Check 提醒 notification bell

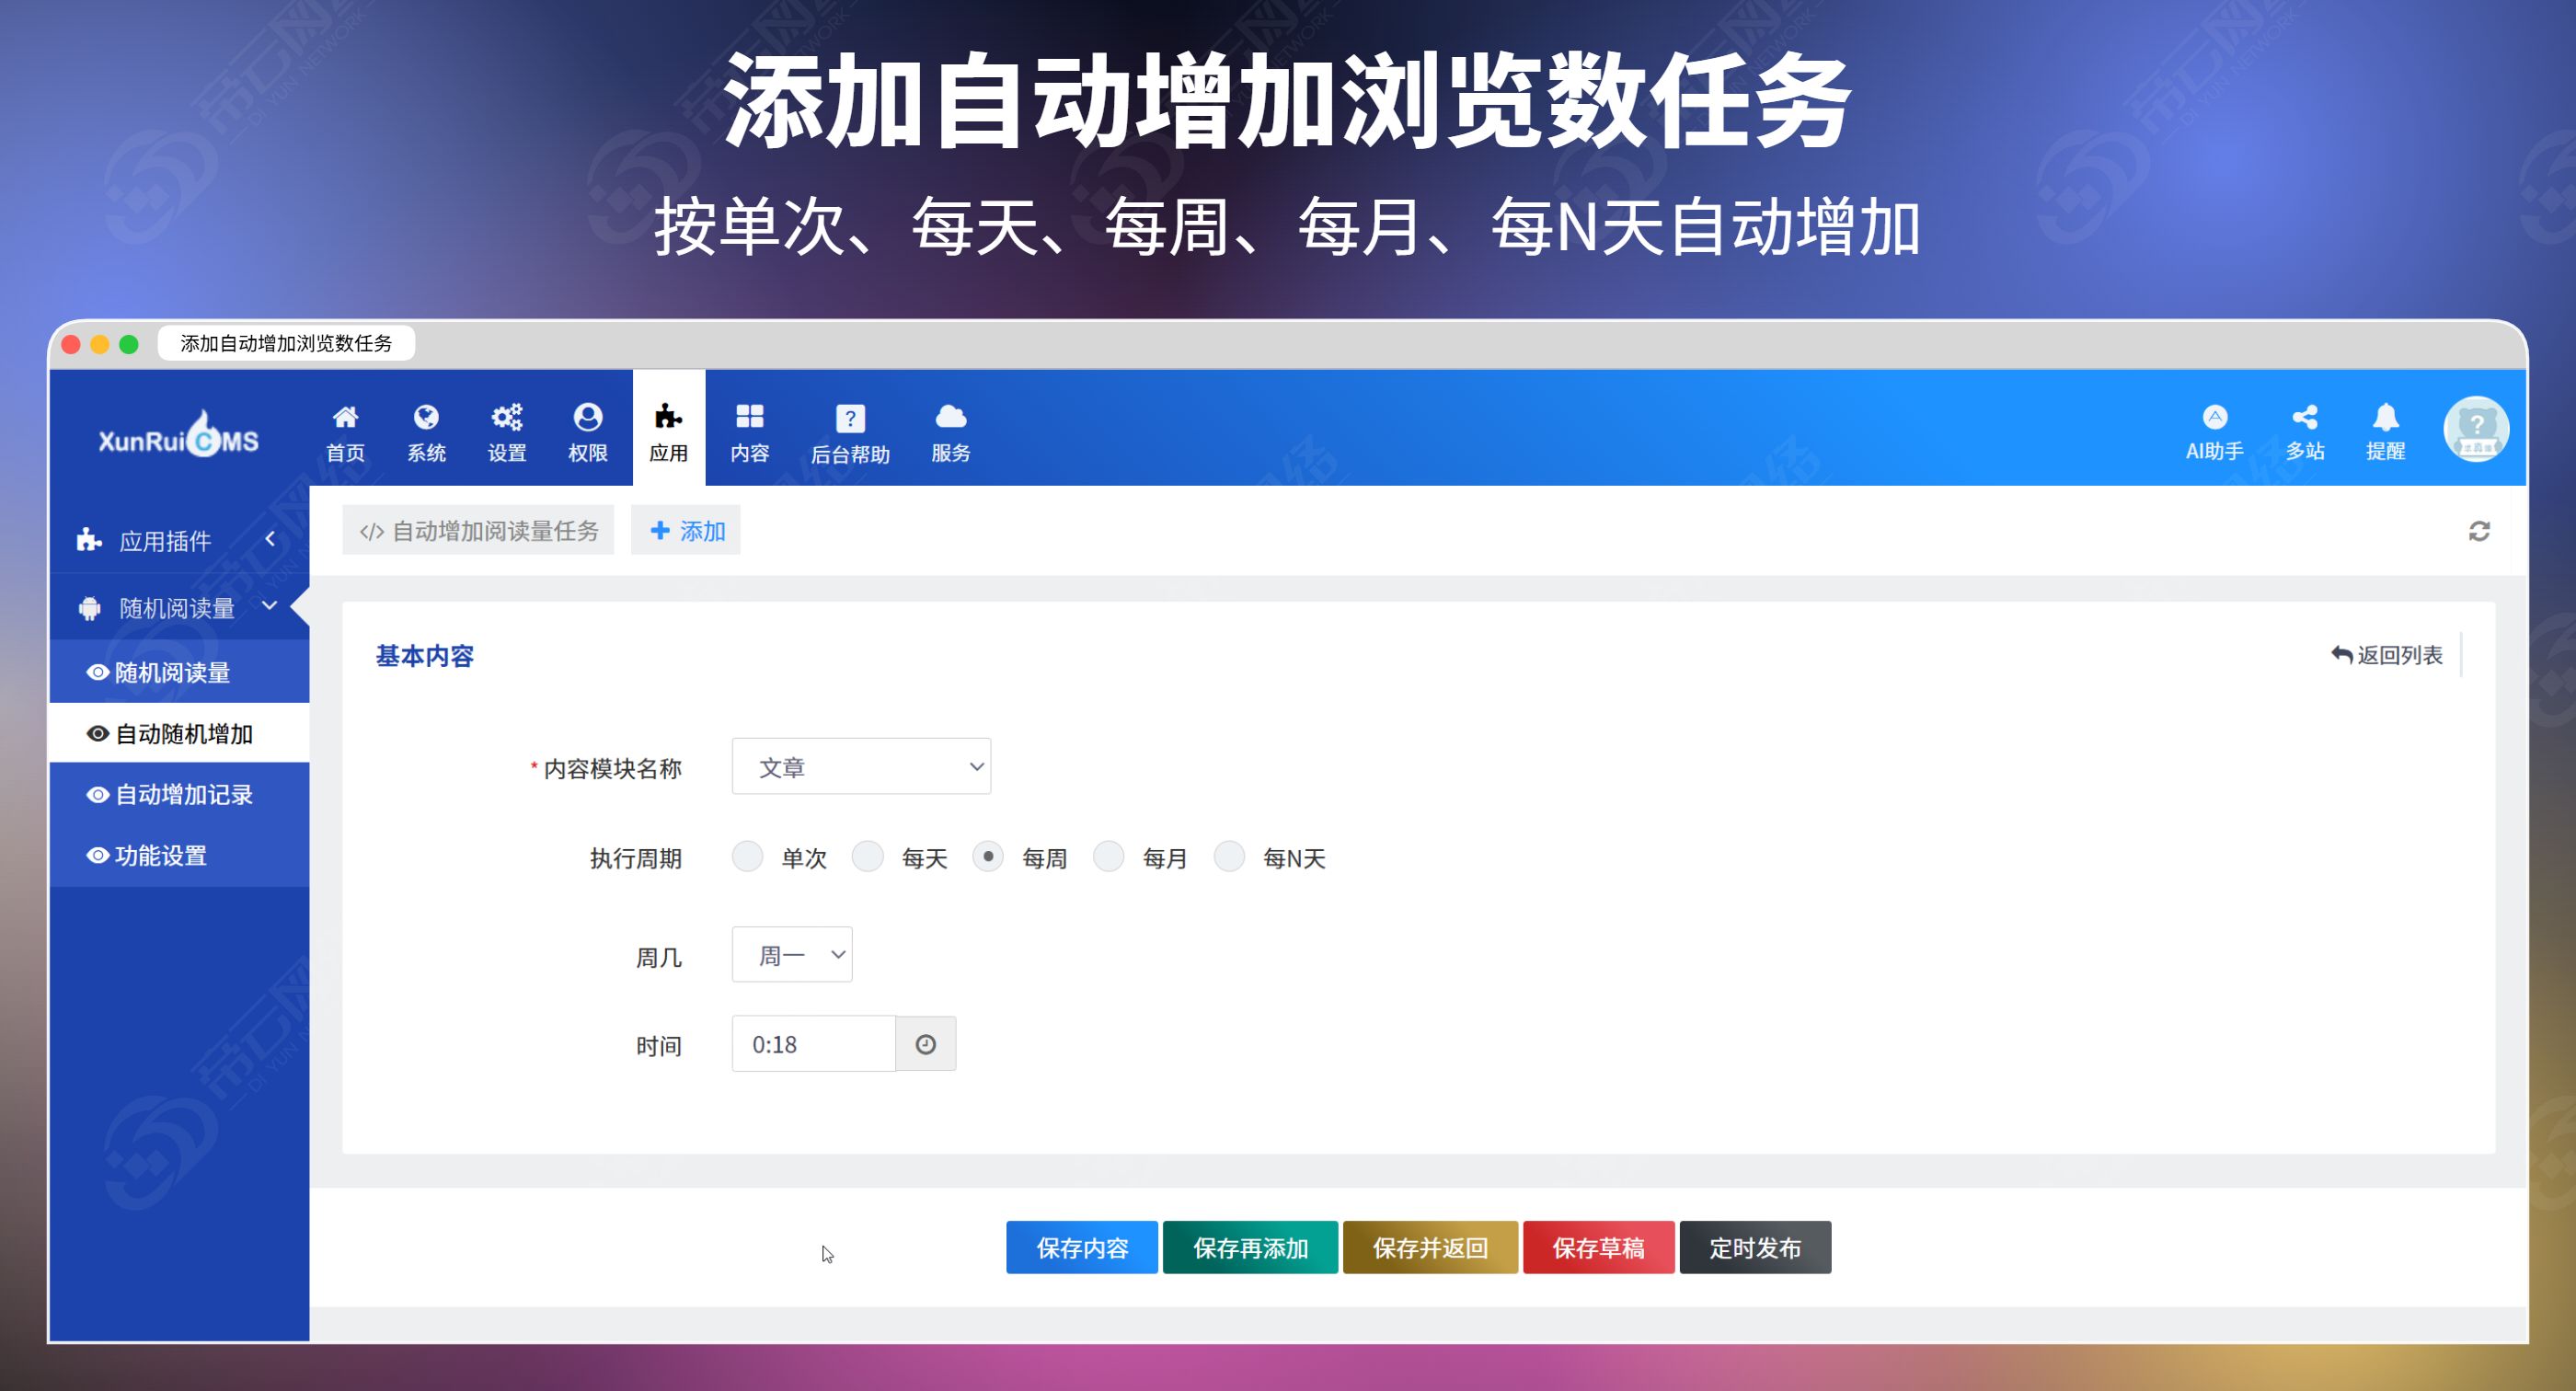point(2387,430)
